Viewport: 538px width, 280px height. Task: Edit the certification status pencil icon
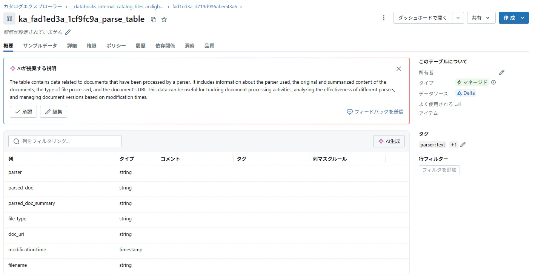tap(68, 32)
